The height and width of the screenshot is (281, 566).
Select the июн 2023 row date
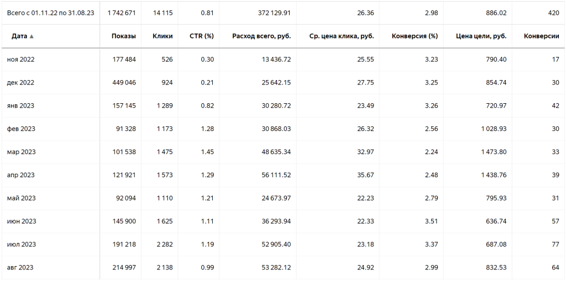pyautogui.click(x=22, y=221)
